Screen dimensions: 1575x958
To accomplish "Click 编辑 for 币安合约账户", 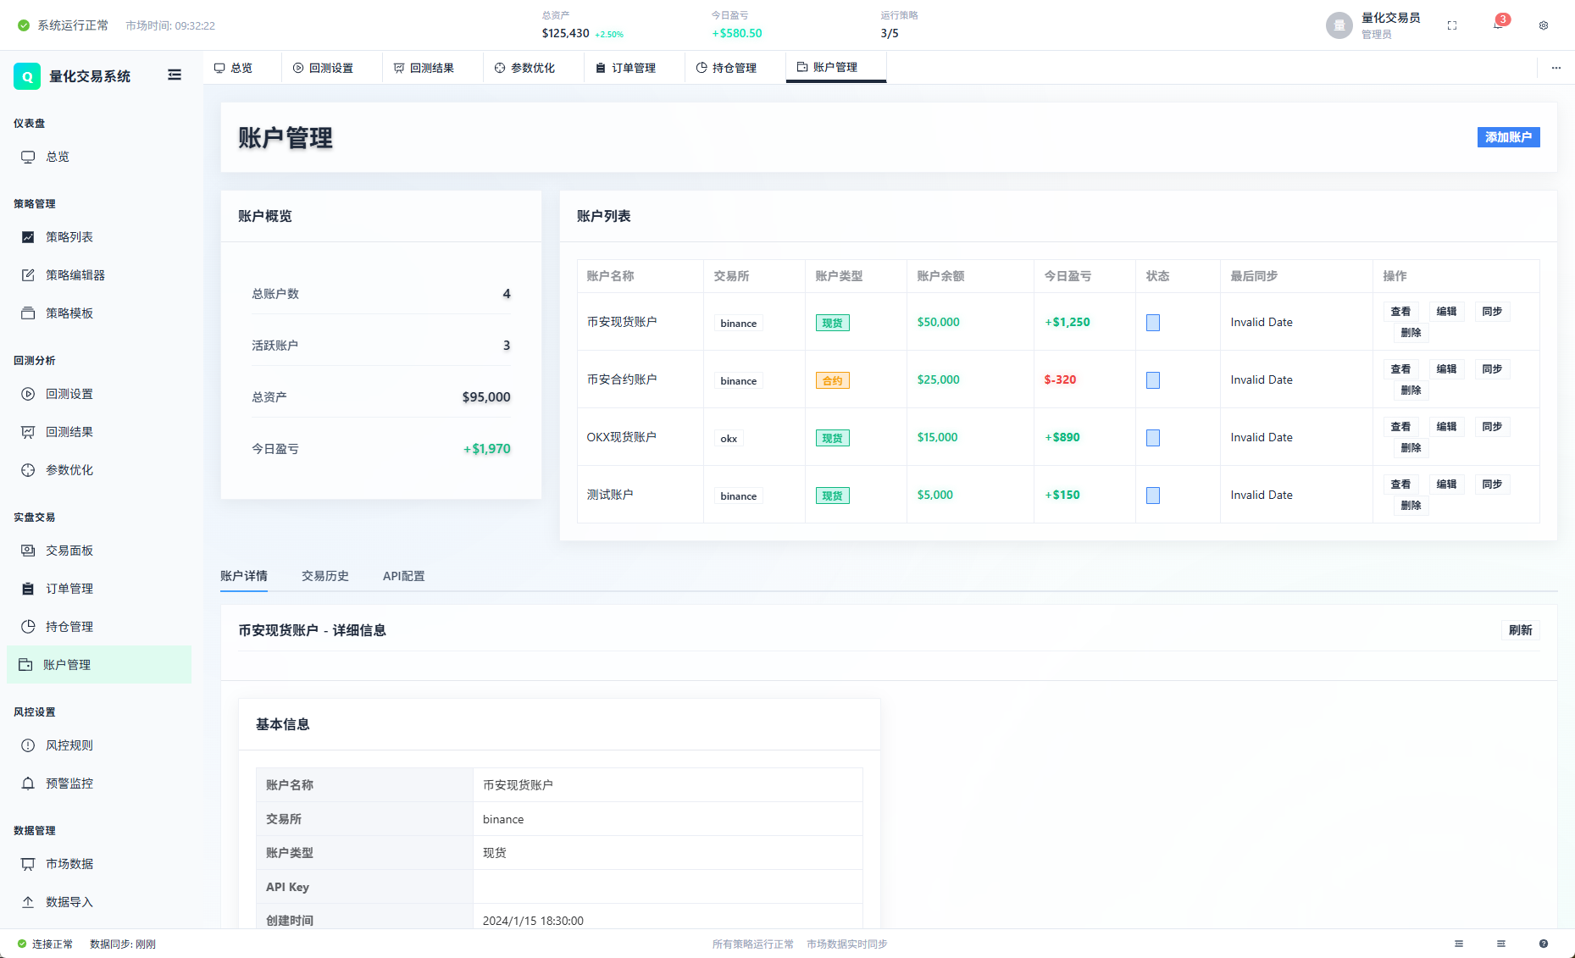I will pyautogui.click(x=1446, y=369).
